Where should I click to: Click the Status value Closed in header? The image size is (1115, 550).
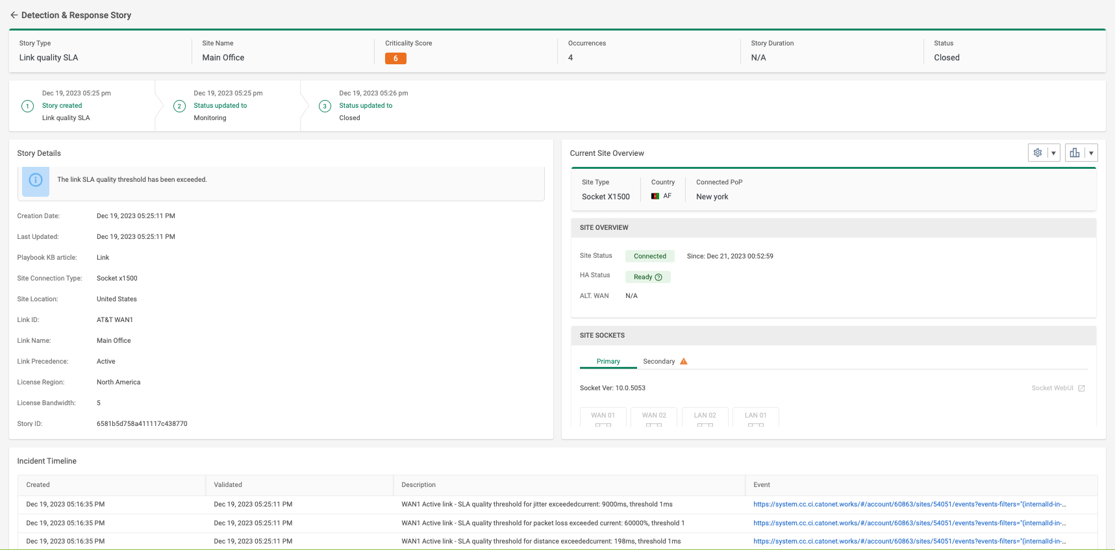coord(947,58)
